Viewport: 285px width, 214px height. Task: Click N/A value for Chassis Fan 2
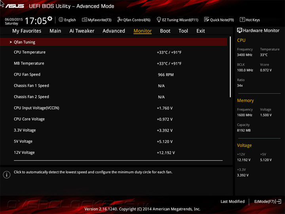161,97
